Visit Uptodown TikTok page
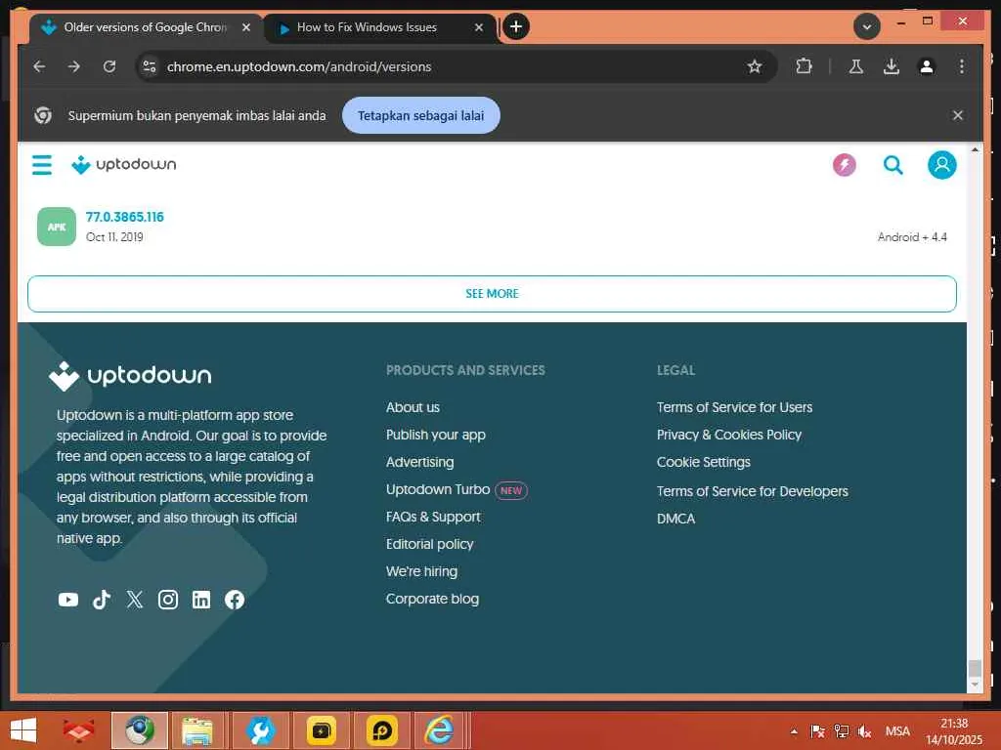This screenshot has height=750, width=1001. pos(102,600)
